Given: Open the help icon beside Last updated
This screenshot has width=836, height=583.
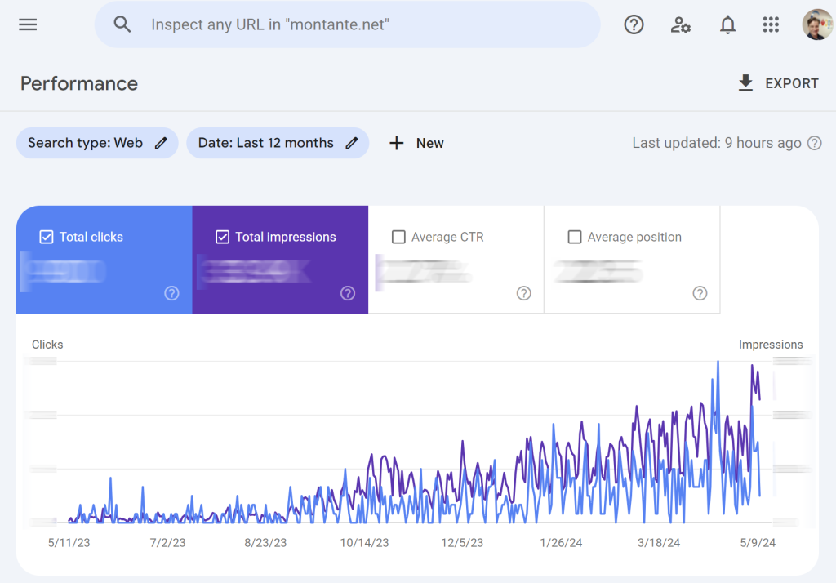Looking at the screenshot, I should pos(814,143).
